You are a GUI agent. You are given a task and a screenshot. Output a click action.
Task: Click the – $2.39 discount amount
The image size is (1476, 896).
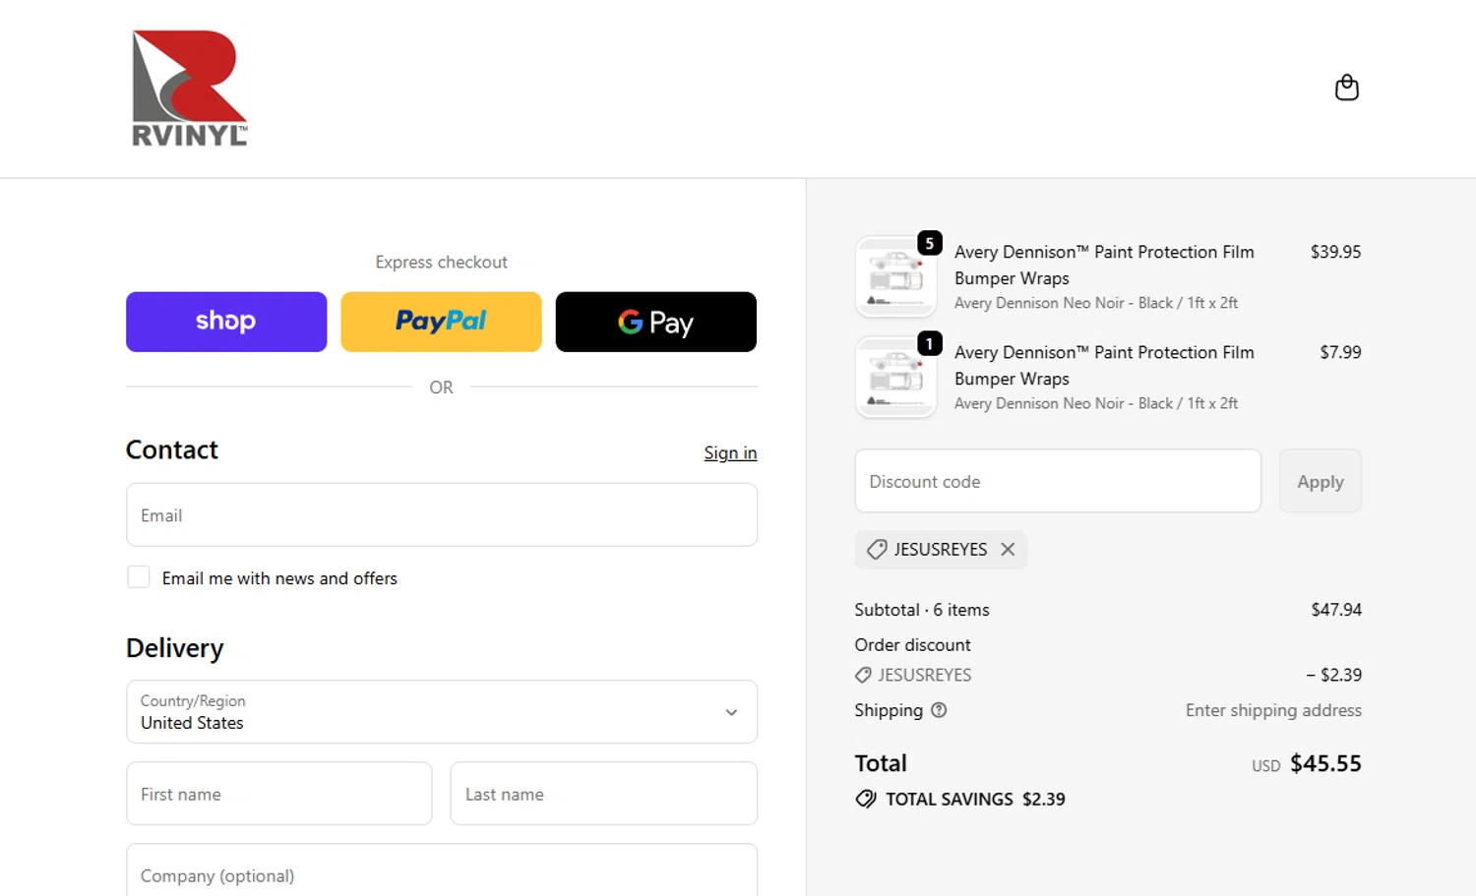point(1333,675)
